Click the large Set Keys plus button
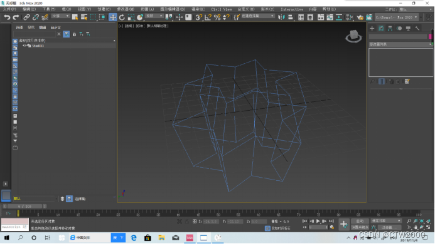Viewport: 435px width, 244px height. point(343,224)
